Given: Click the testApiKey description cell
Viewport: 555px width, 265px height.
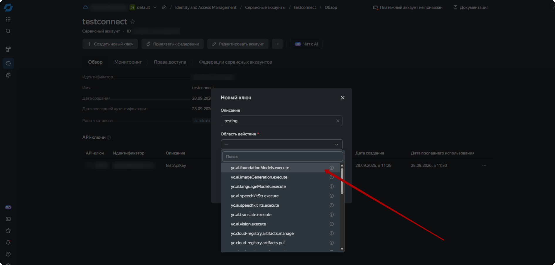Looking at the screenshot, I should [176, 165].
